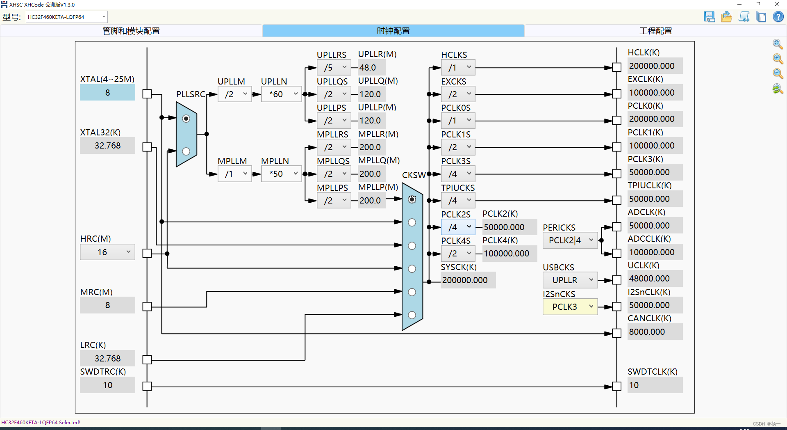Image resolution: width=787 pixels, height=430 pixels.
Task: Enable the HCLK output checkbox
Action: pyautogui.click(x=616, y=66)
